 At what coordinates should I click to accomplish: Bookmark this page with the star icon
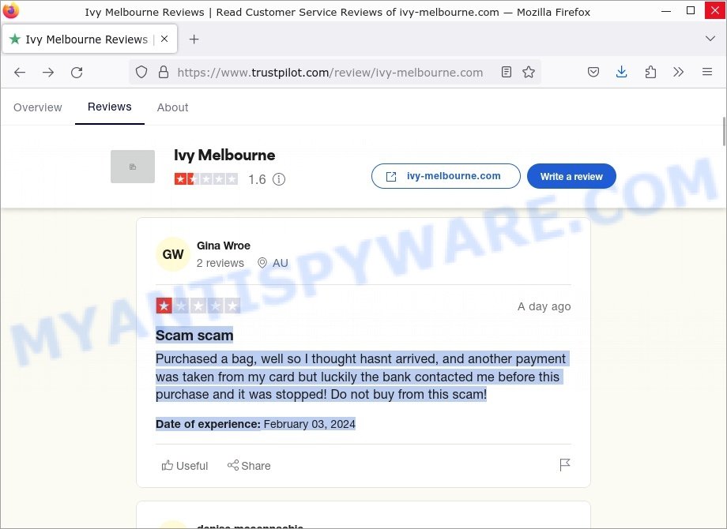[x=529, y=73]
